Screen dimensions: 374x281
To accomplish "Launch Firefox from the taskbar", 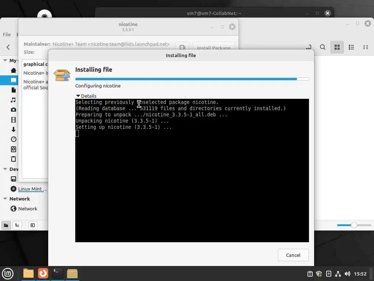I will (43, 274).
